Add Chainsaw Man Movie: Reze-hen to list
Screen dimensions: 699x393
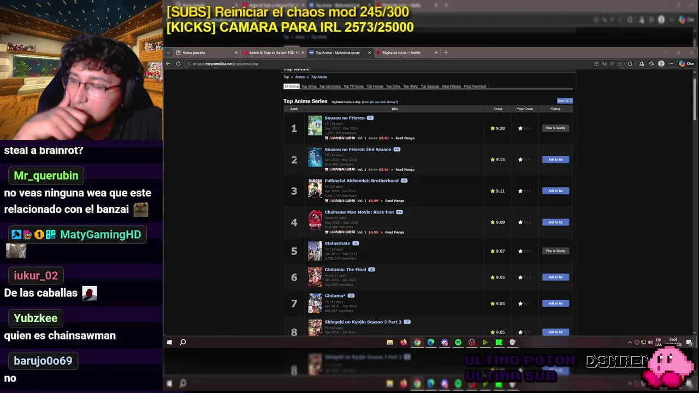555,222
